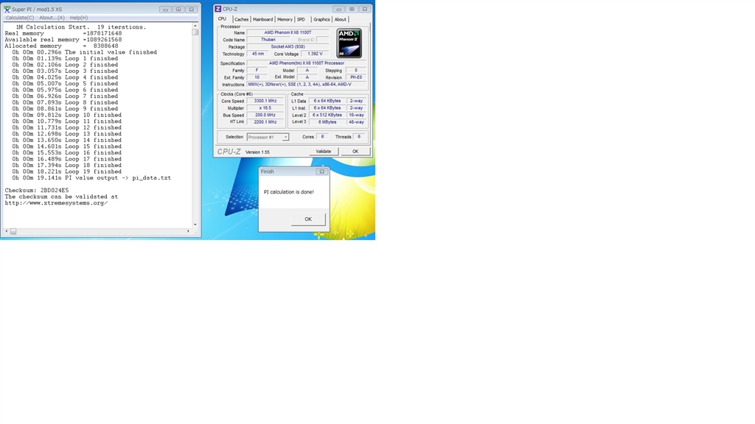755x424 pixels.
Task: Switch to the Graphics tab in CPU-Z
Action: [x=321, y=20]
